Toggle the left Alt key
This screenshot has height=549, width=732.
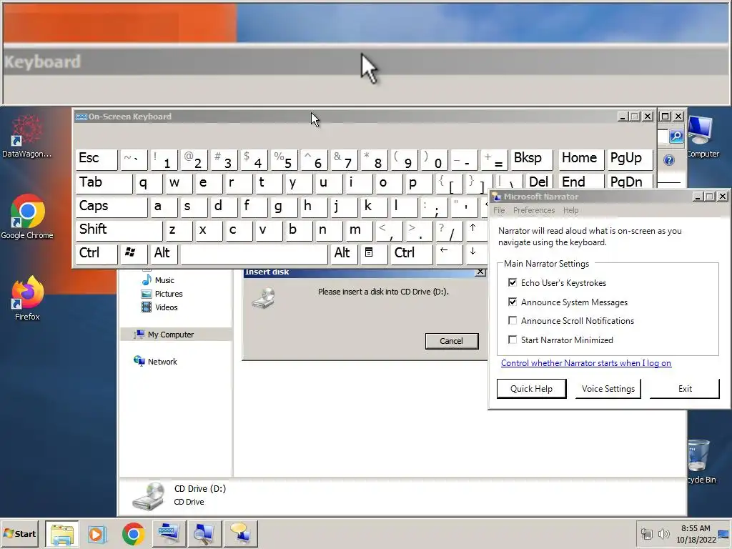point(164,254)
